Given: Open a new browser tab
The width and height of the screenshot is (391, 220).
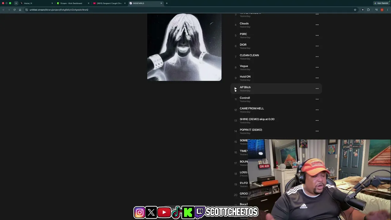Looking at the screenshot, I should (x=167, y=3).
